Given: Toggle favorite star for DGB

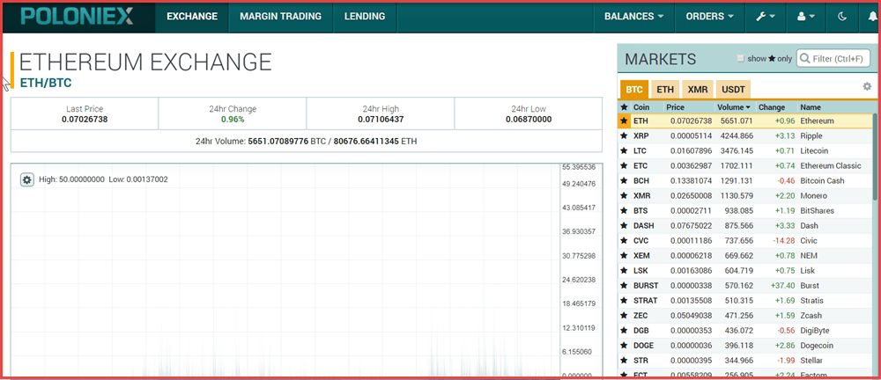Looking at the screenshot, I should click(x=623, y=330).
